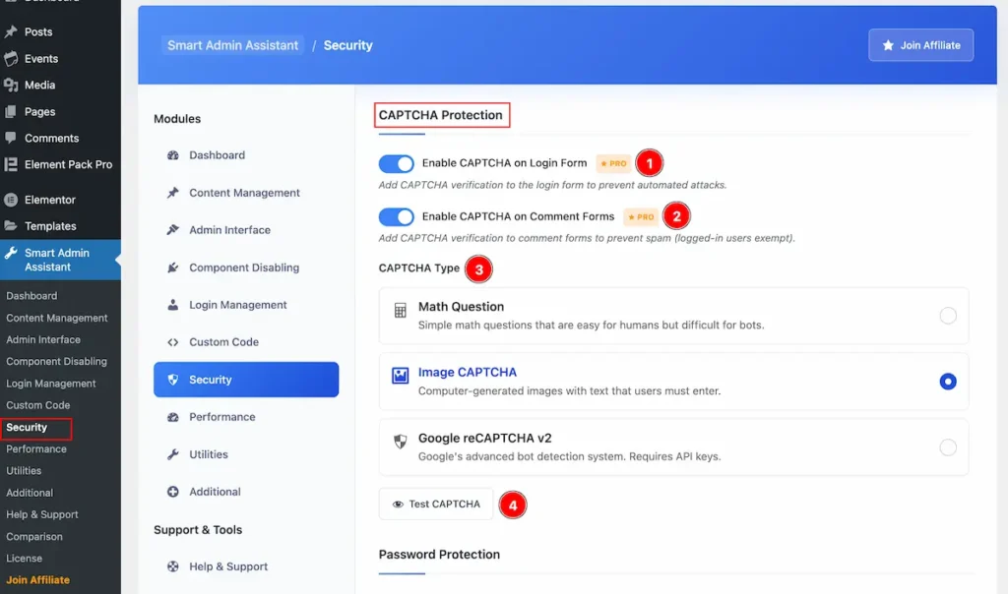
Task: Click the Join Affiliate header button
Action: click(920, 45)
